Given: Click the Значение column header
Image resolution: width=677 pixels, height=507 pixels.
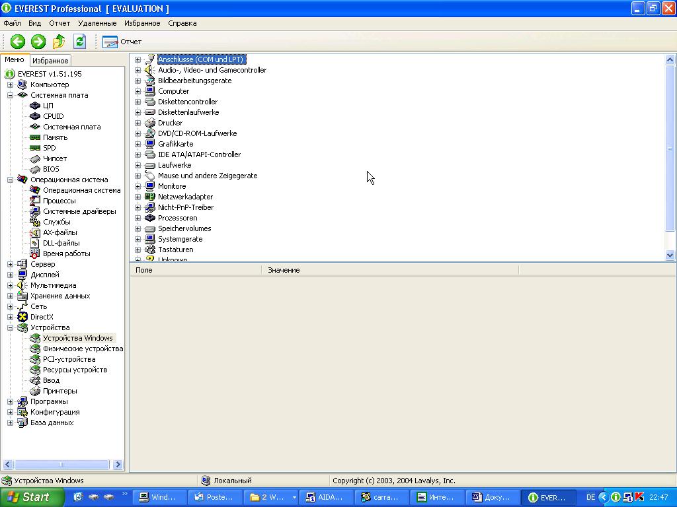Looking at the screenshot, I should coord(390,270).
